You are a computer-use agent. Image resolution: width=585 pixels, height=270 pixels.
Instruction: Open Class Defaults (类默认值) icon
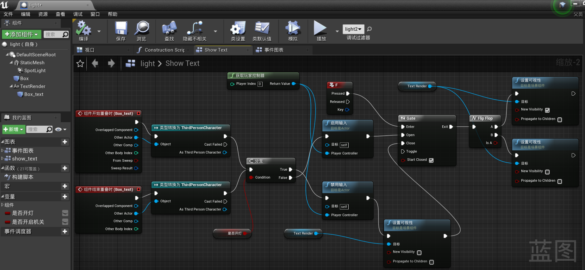[262, 28]
